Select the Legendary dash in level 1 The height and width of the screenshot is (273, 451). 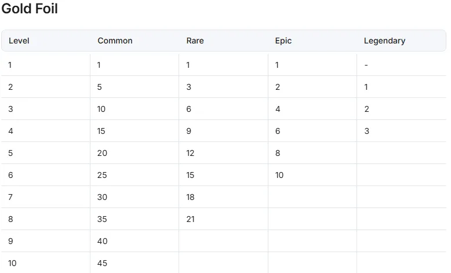(366, 65)
